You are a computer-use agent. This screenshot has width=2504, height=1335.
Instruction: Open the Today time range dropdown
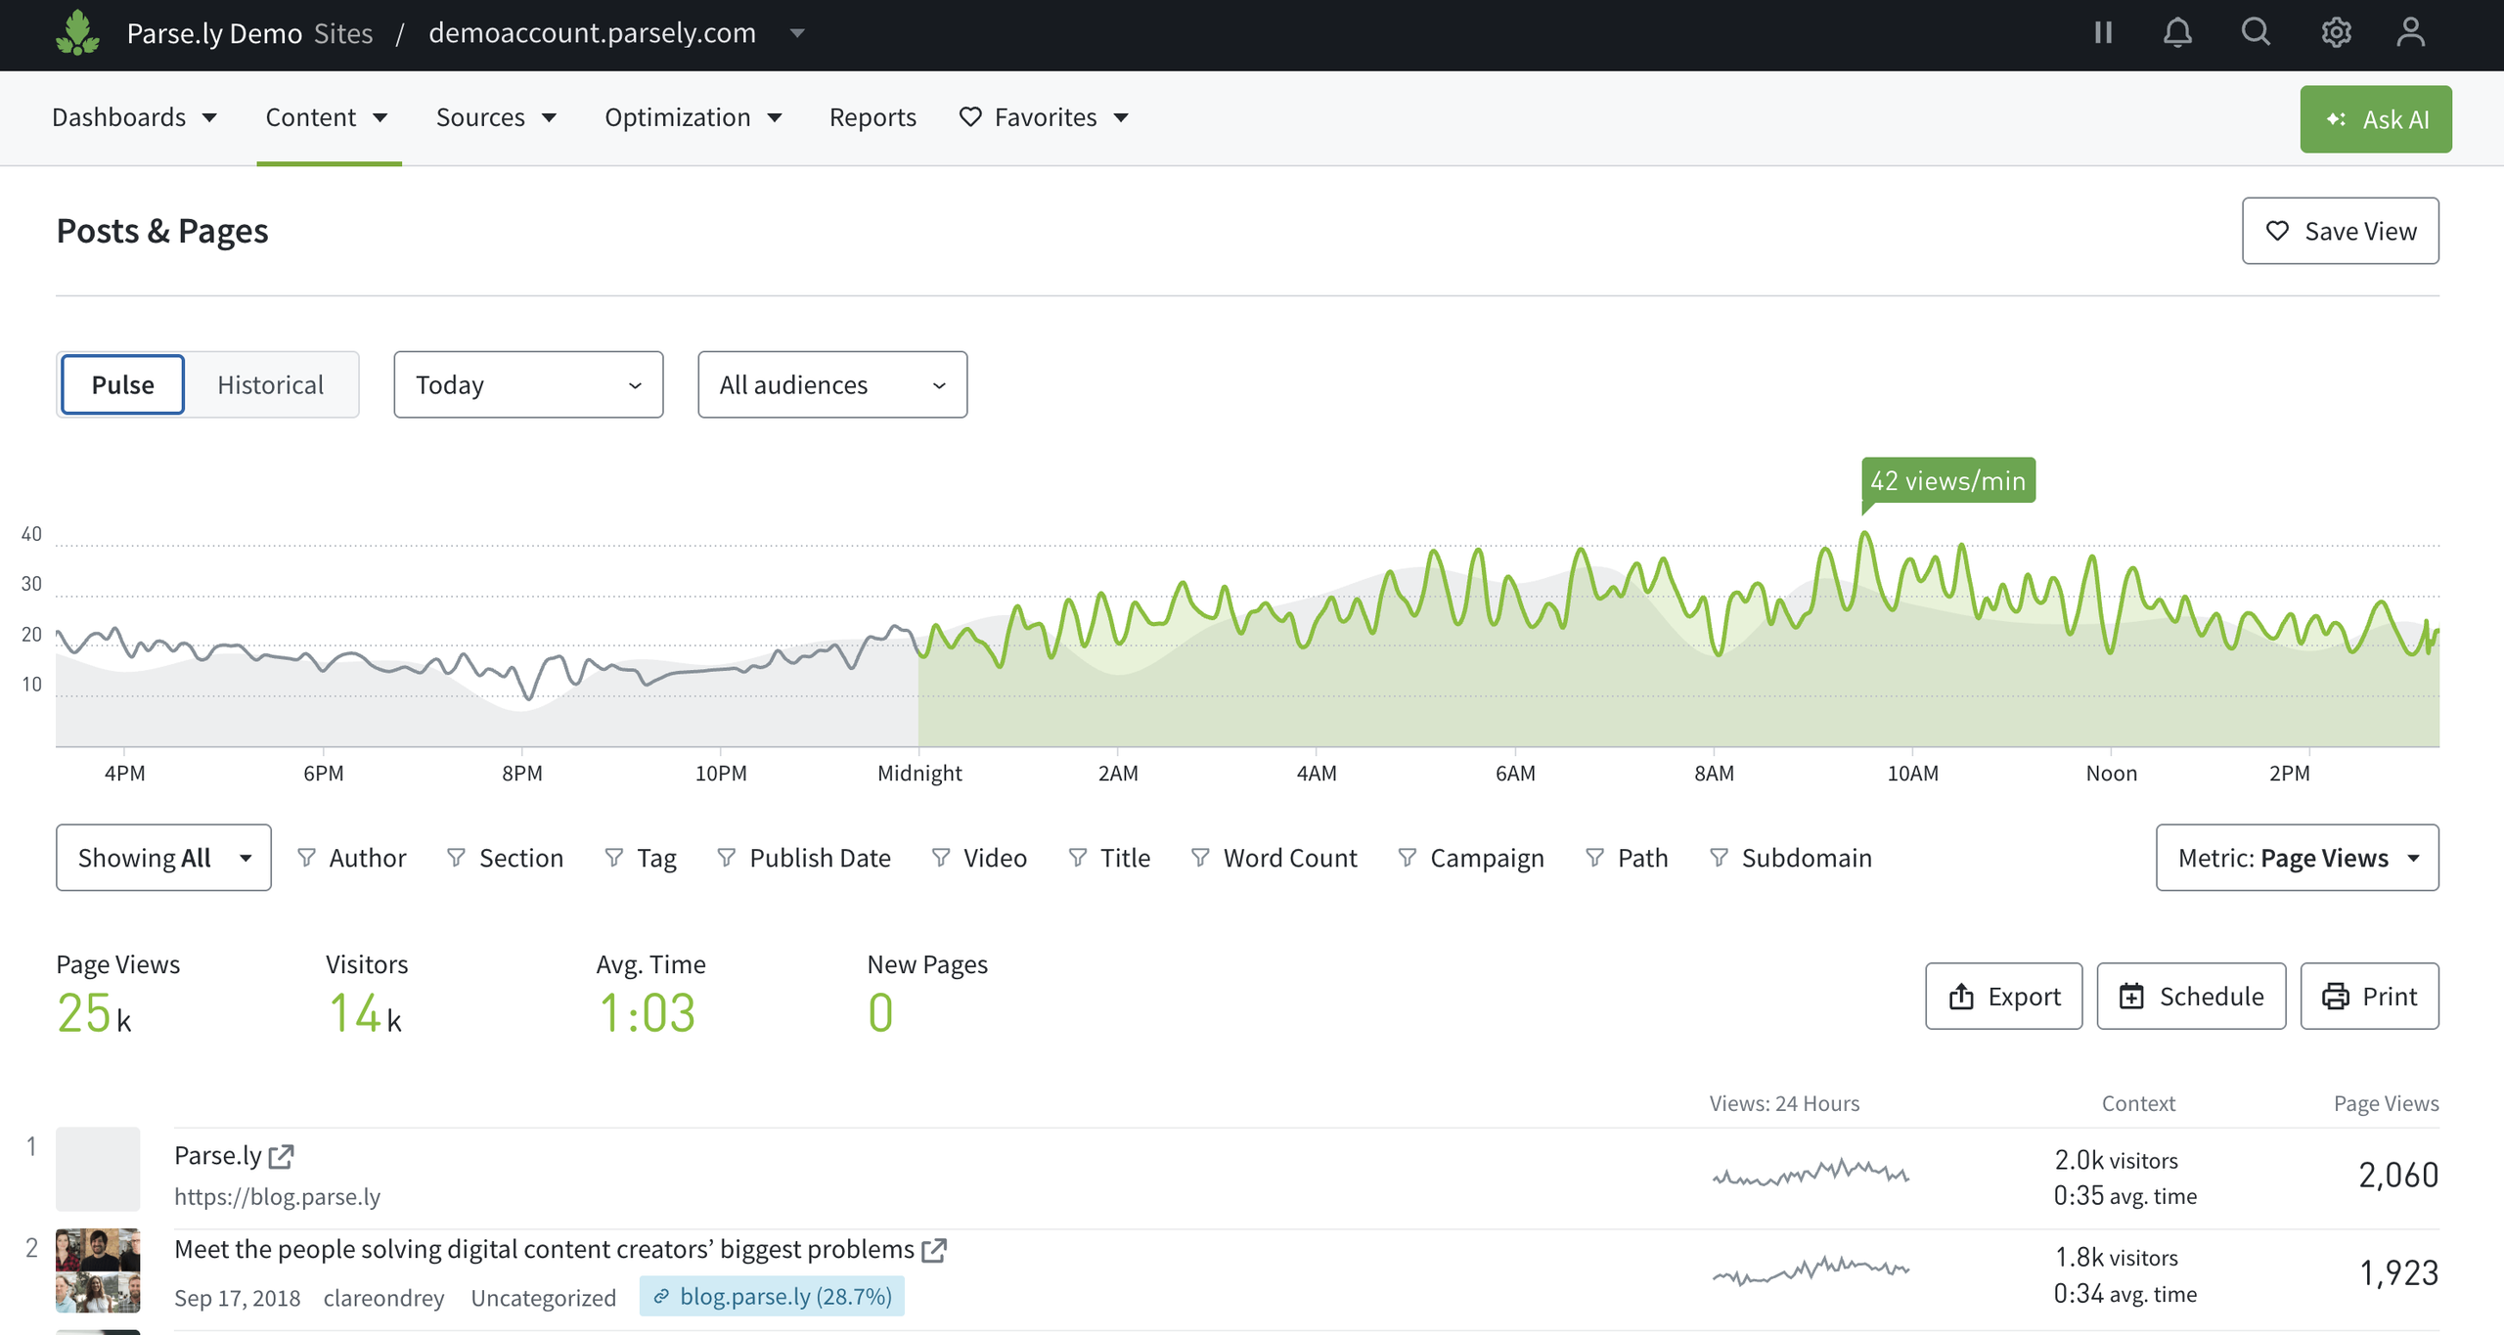click(528, 384)
